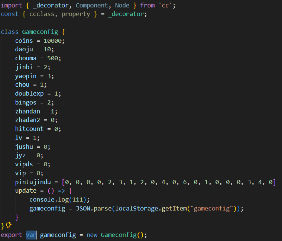Click 'console' in the log statement
The width and height of the screenshot is (282, 241).
42,200
